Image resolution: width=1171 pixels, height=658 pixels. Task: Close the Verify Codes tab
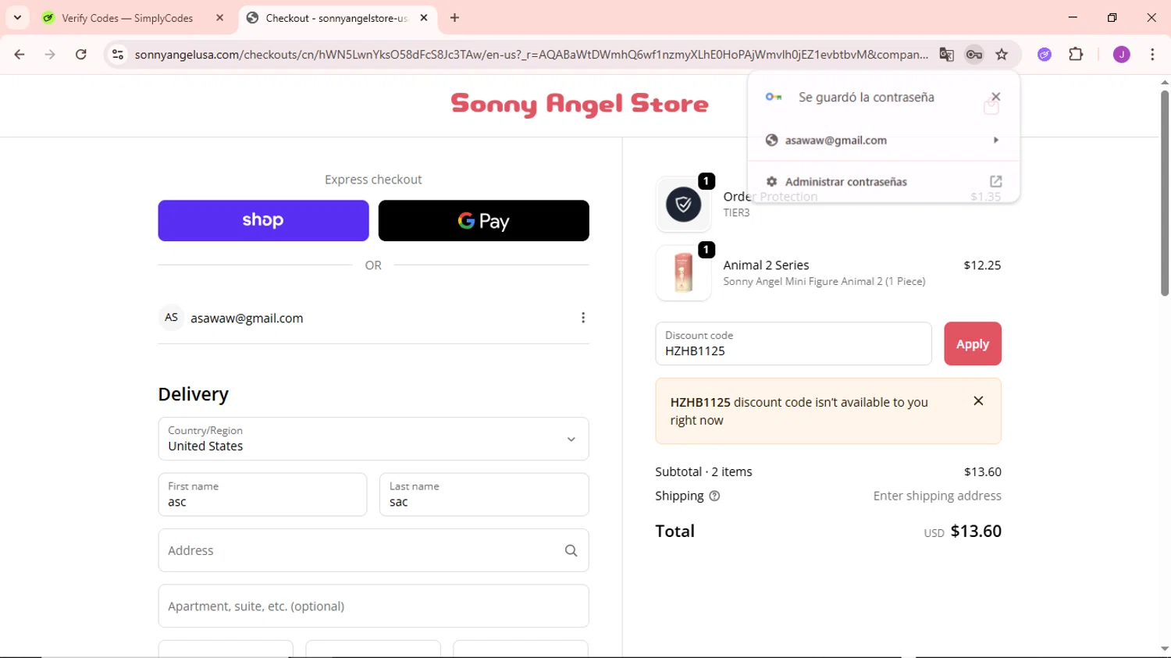click(220, 18)
